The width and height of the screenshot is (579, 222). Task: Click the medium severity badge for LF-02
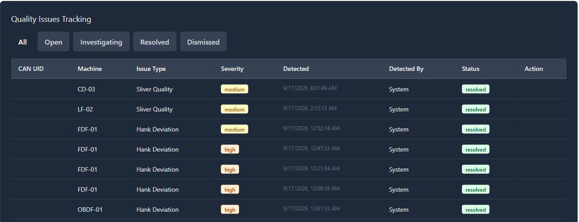(235, 109)
